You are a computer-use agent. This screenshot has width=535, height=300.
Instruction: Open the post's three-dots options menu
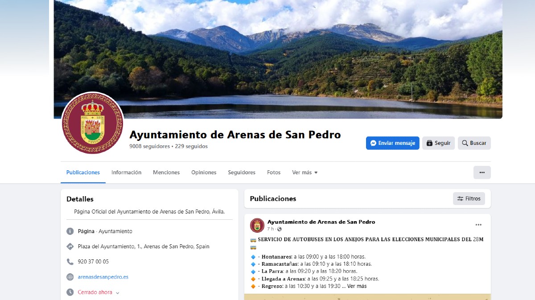(478, 225)
